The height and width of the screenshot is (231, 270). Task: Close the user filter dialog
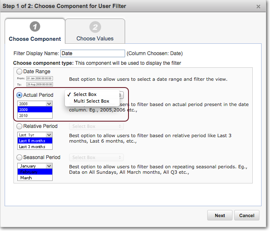(258, 6)
